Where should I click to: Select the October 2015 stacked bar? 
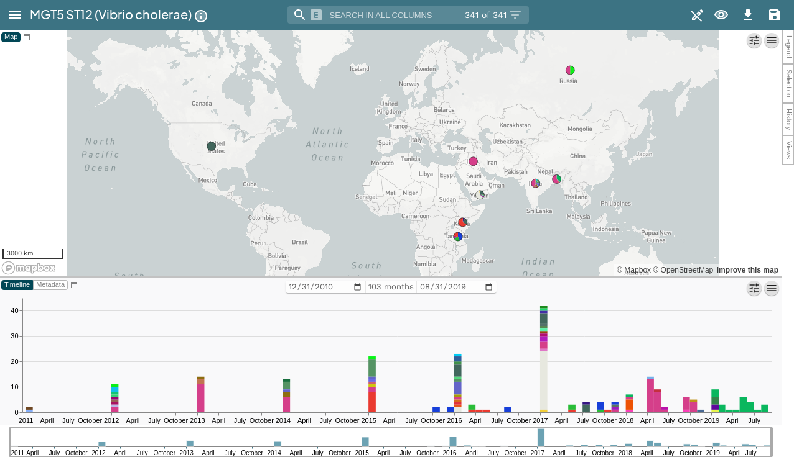coord(372,384)
